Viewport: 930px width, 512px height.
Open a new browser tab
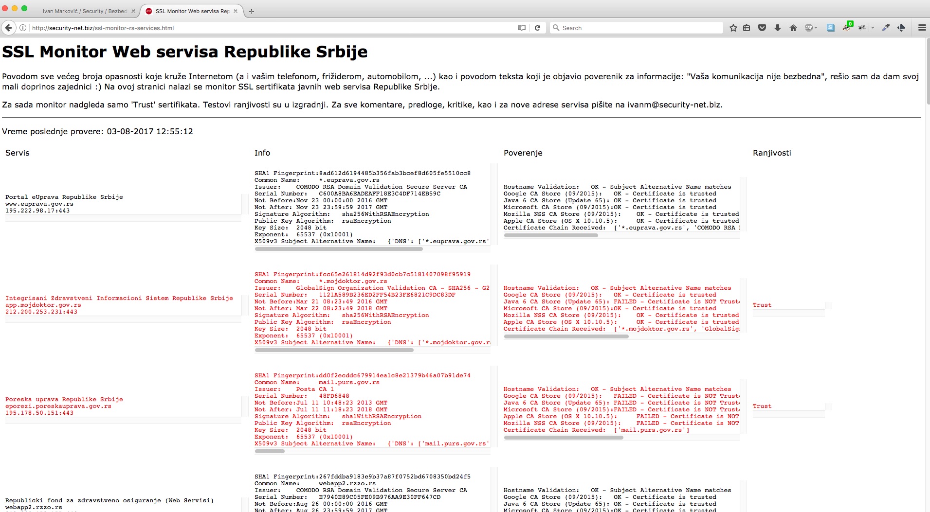252,11
